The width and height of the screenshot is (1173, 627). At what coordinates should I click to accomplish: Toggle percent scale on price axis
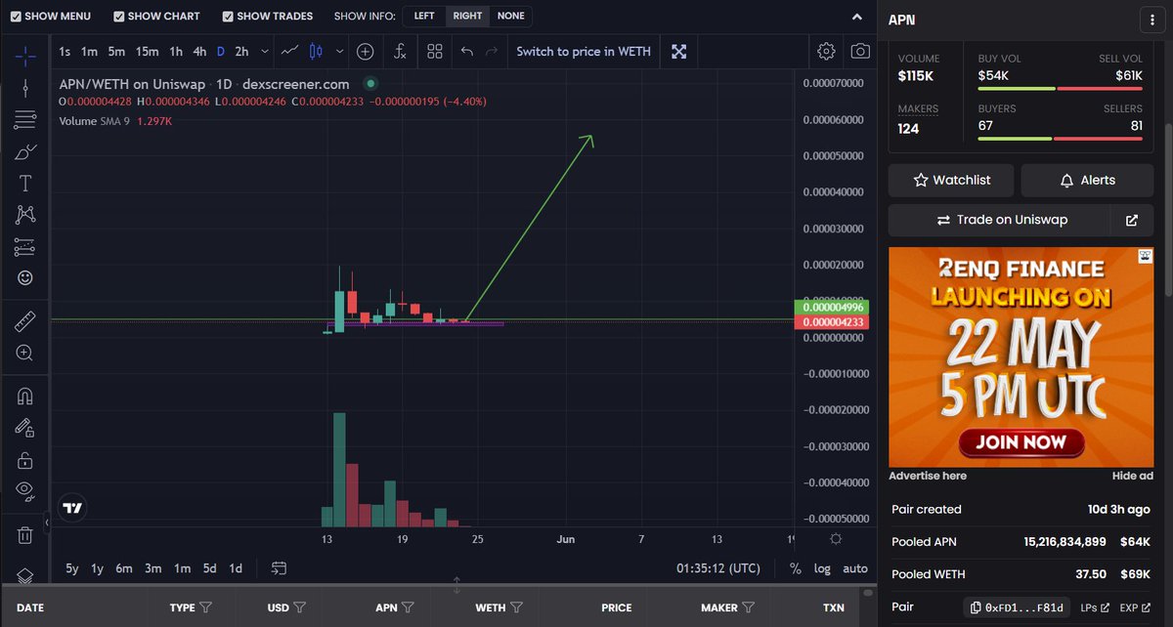pyautogui.click(x=796, y=567)
